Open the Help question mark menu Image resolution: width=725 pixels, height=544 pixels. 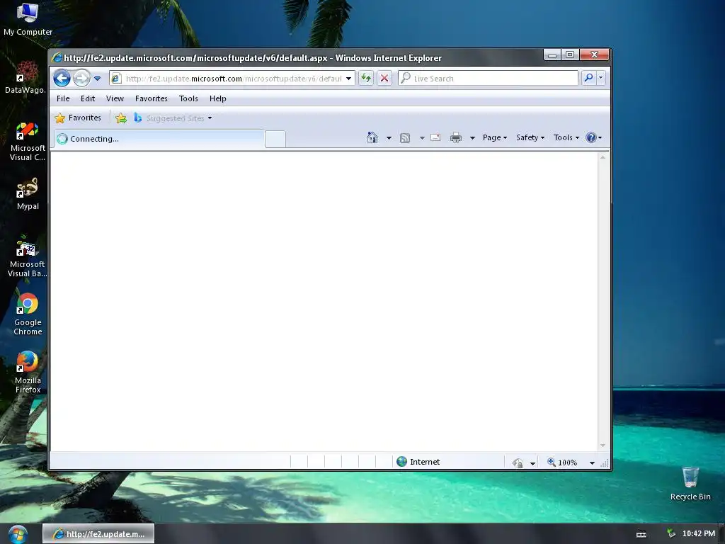594,137
